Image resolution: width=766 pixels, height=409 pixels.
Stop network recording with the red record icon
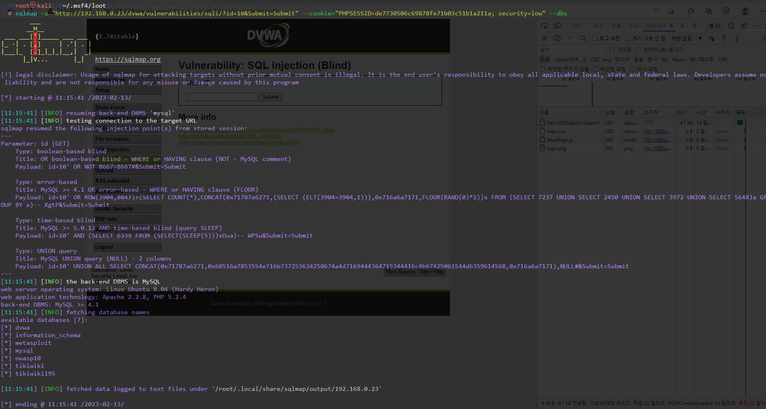point(544,38)
